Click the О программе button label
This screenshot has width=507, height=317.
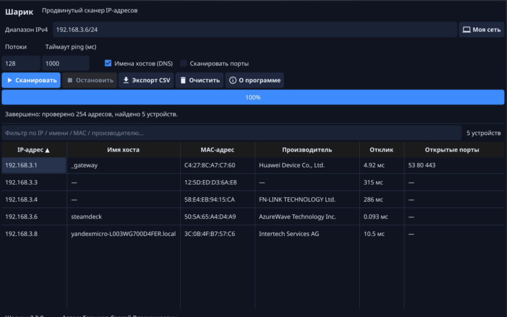(x=260, y=81)
